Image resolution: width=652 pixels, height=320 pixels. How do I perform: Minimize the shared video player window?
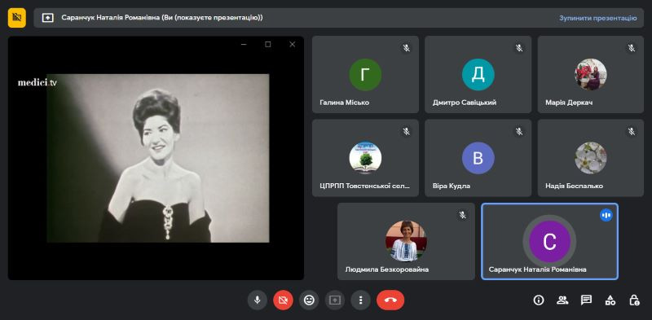pyautogui.click(x=244, y=45)
